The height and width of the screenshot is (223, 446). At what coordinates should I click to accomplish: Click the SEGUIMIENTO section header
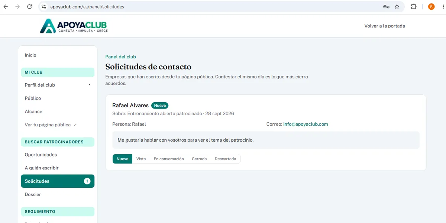[58, 211]
